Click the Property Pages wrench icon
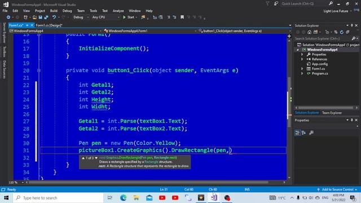This screenshot has height=203, width=361. [311, 133]
